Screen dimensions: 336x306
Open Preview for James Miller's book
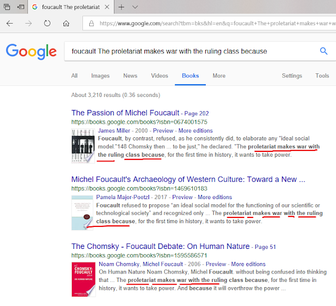point(163,130)
